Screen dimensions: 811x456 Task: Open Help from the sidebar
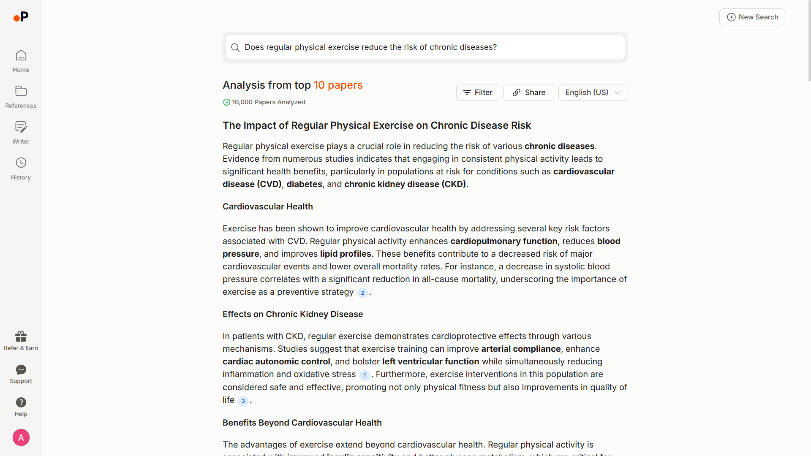[x=21, y=402]
